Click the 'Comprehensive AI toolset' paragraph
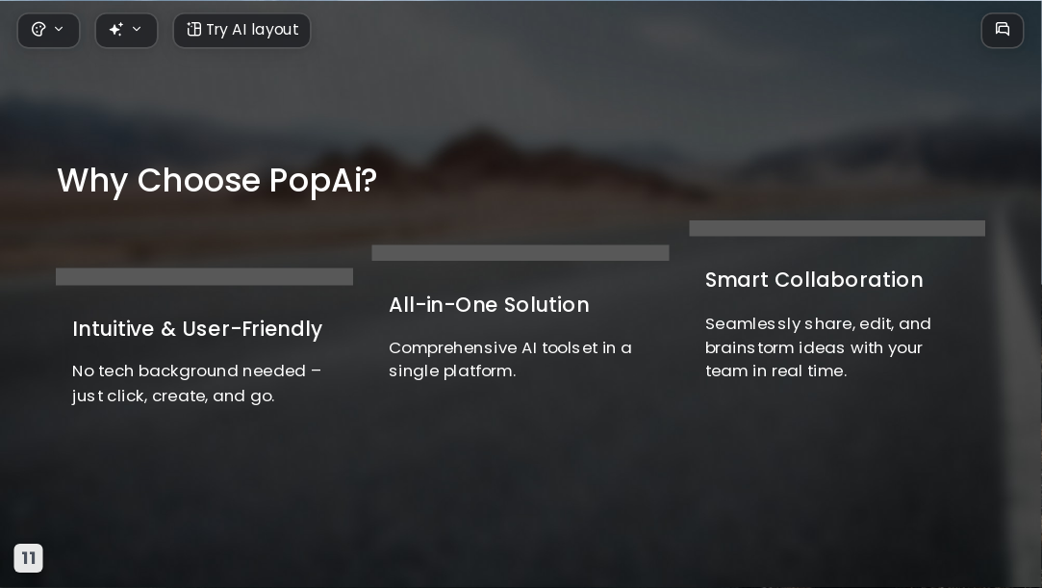Viewport: 1042px width, 588px height. (510, 360)
